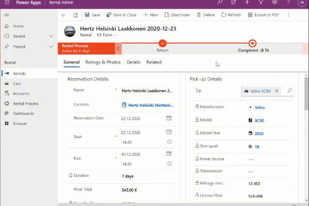Go back with the left arrow
309x206 pixels.
(x=63, y=15)
